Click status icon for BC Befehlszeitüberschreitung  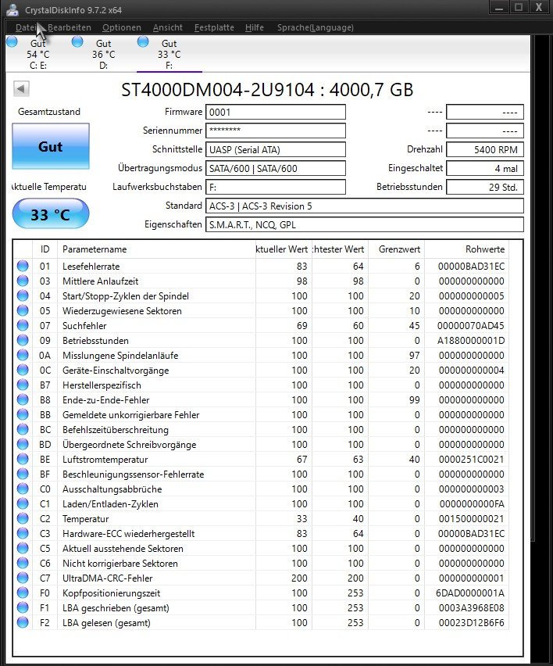(23, 429)
